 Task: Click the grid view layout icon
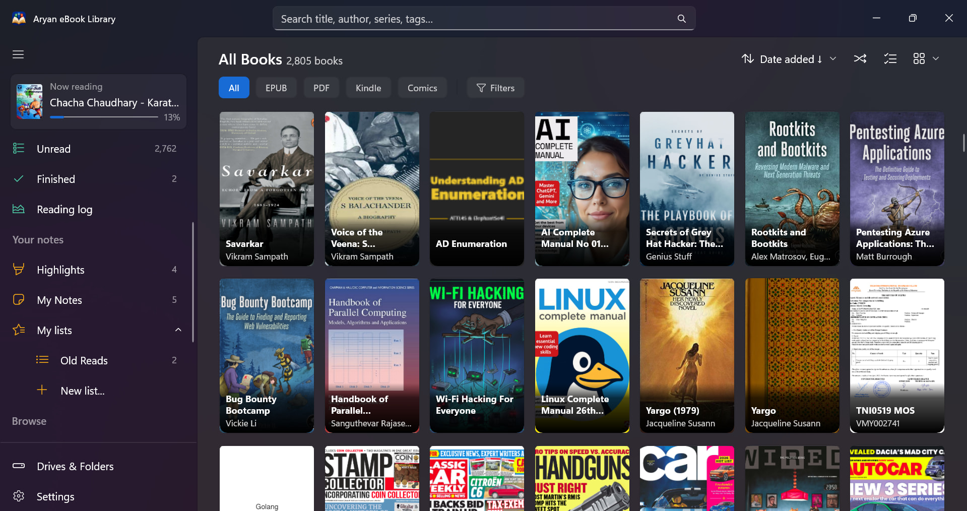[919, 59]
